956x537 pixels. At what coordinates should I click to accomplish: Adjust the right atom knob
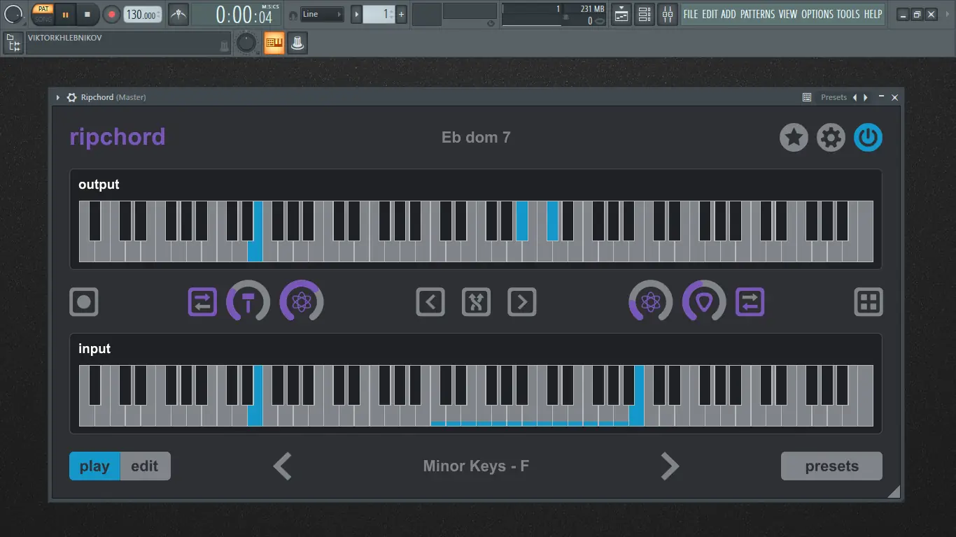(x=650, y=302)
